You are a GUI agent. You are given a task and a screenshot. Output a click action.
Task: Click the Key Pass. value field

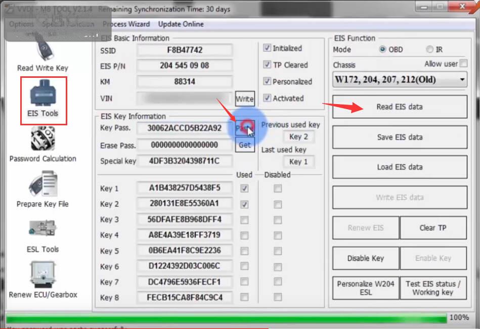[x=185, y=128]
